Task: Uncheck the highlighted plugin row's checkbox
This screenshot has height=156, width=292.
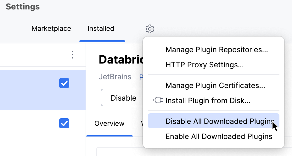Action: coord(64,83)
